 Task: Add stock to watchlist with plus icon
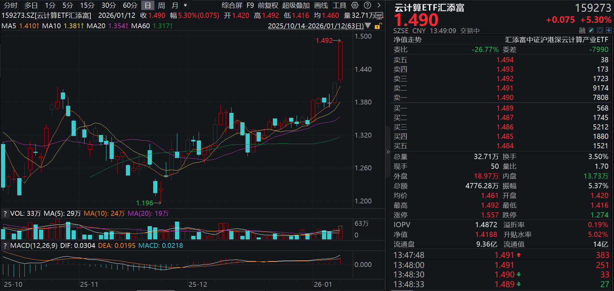click(608, 30)
